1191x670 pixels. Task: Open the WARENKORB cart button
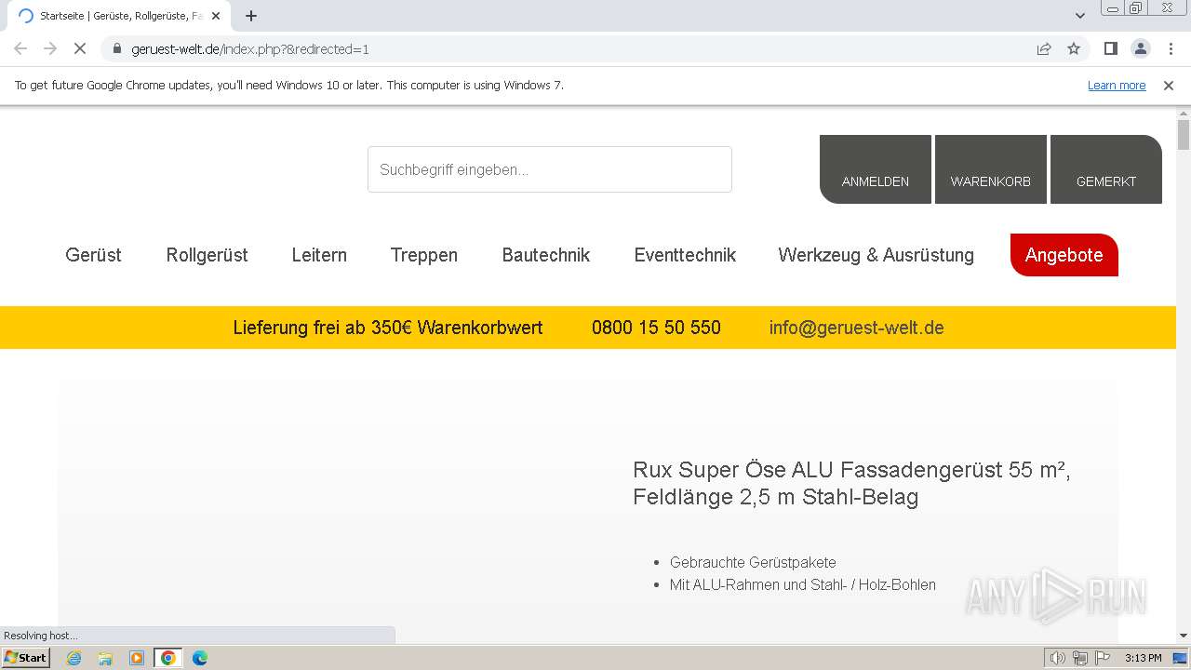(x=991, y=169)
